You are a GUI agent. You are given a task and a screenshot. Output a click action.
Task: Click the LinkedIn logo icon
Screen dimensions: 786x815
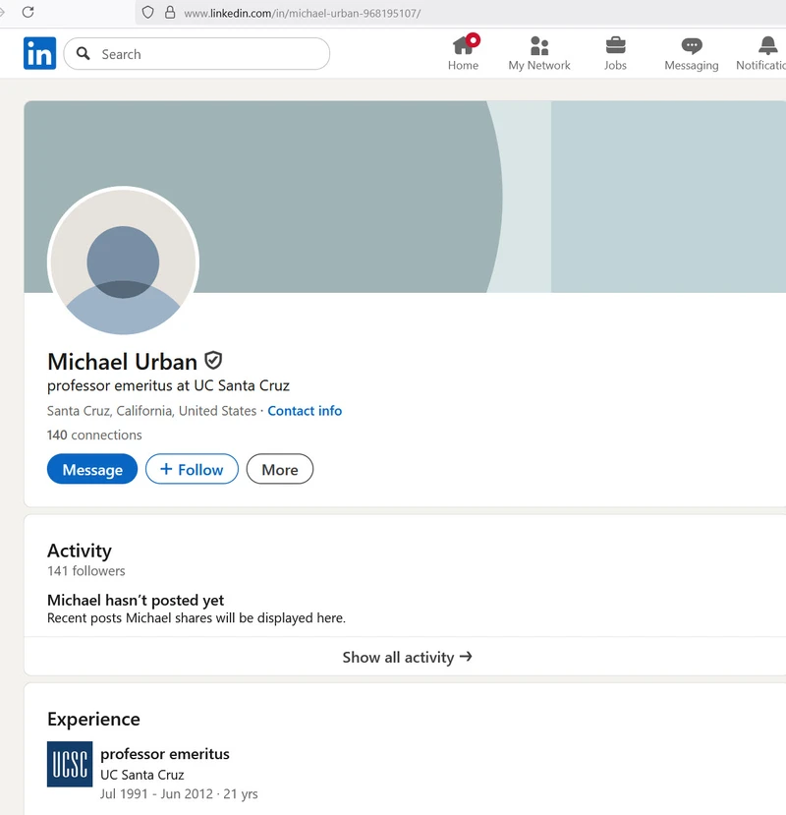(x=39, y=53)
